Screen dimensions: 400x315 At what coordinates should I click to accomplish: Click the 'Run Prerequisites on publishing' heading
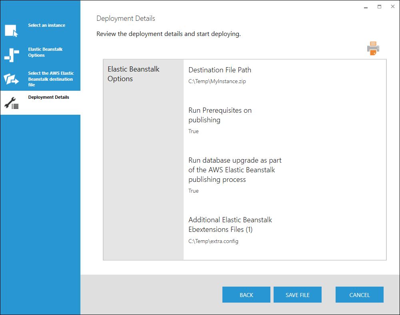coord(220,115)
